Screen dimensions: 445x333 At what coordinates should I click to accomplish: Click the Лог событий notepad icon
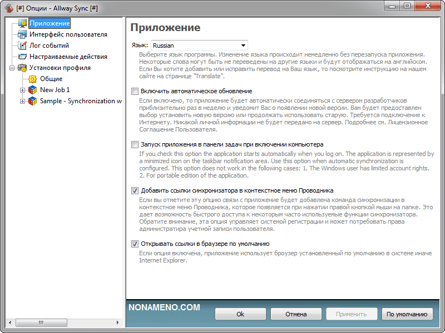tap(22, 46)
